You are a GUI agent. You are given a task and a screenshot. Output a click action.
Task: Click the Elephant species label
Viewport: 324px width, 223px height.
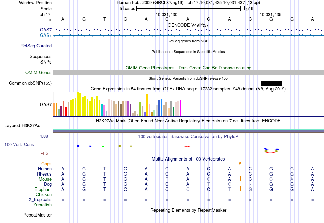point(43,190)
